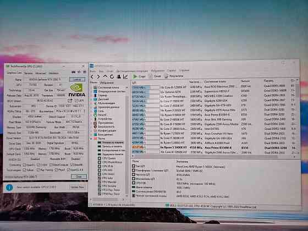
Task: Collapse the Тесты tree node
Action: (x=91, y=138)
